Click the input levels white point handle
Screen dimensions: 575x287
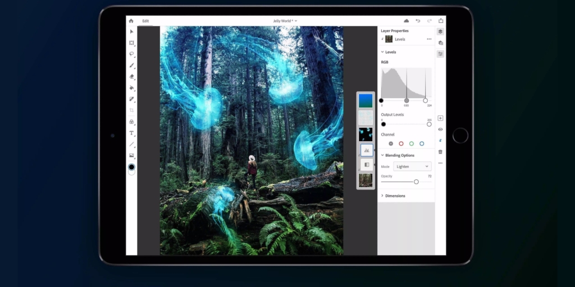[x=426, y=100]
